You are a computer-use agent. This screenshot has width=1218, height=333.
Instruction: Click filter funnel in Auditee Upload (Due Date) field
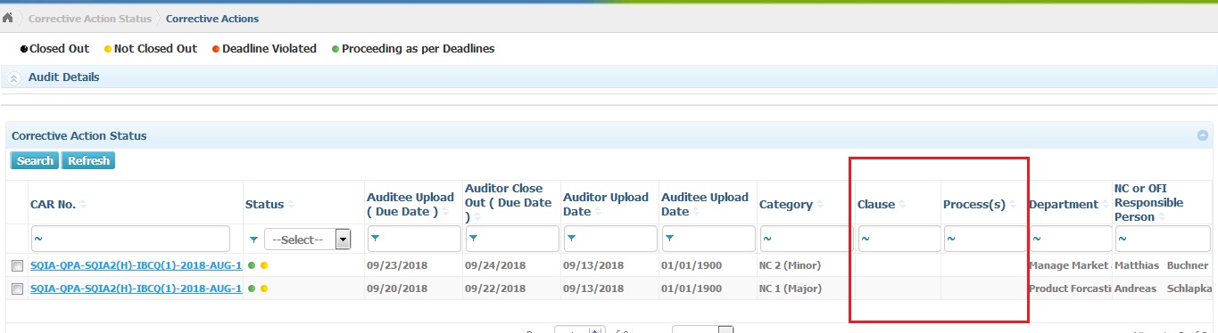(375, 239)
